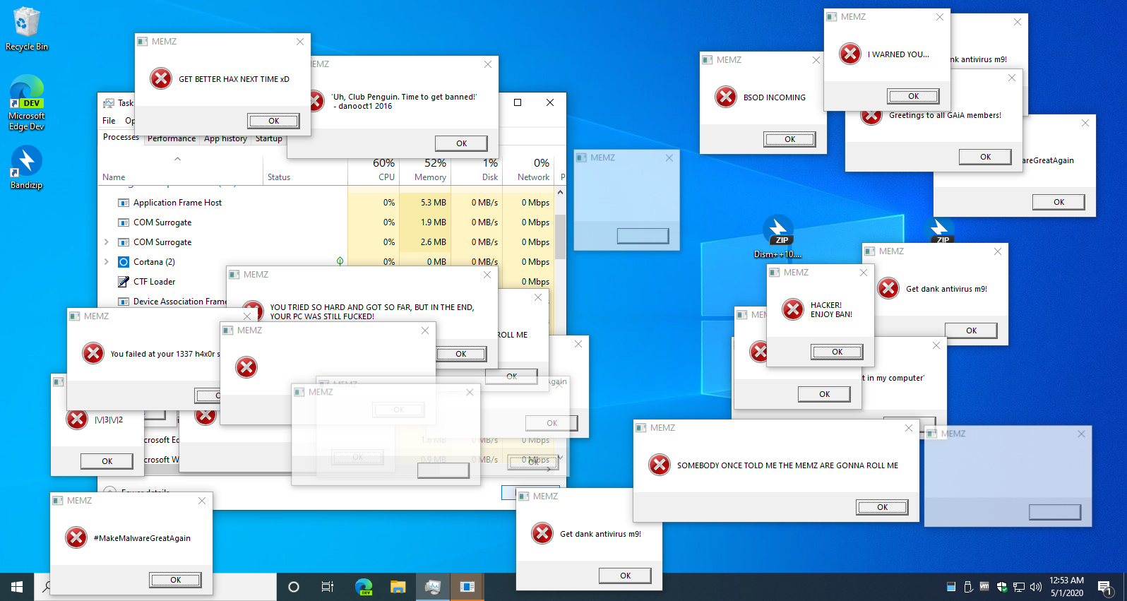Sort processes by the CPU column header
Screen dimensions: 1127x601
pyautogui.click(x=374, y=169)
